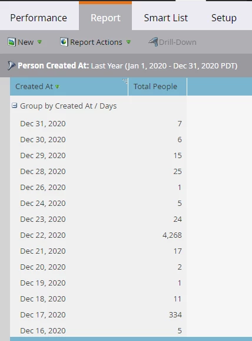Switch to the Smart List tab
Screen dimensions: 252x341
[166, 18]
